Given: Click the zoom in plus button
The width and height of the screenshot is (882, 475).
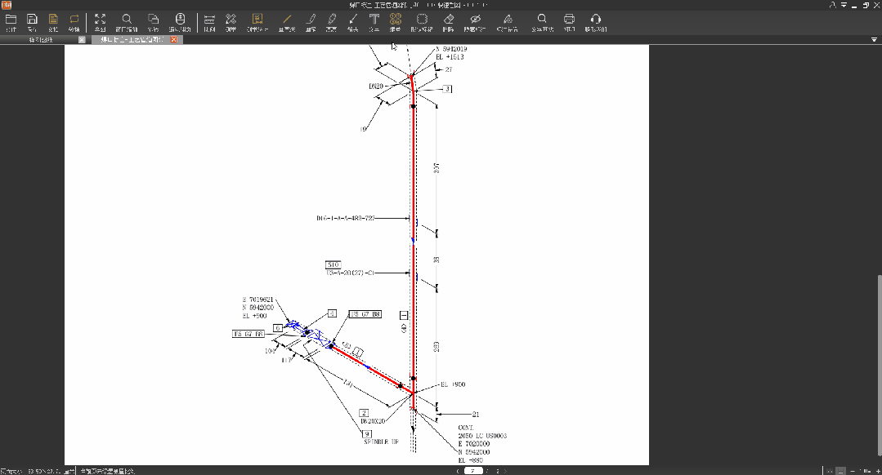Looking at the screenshot, I should click(878, 471).
